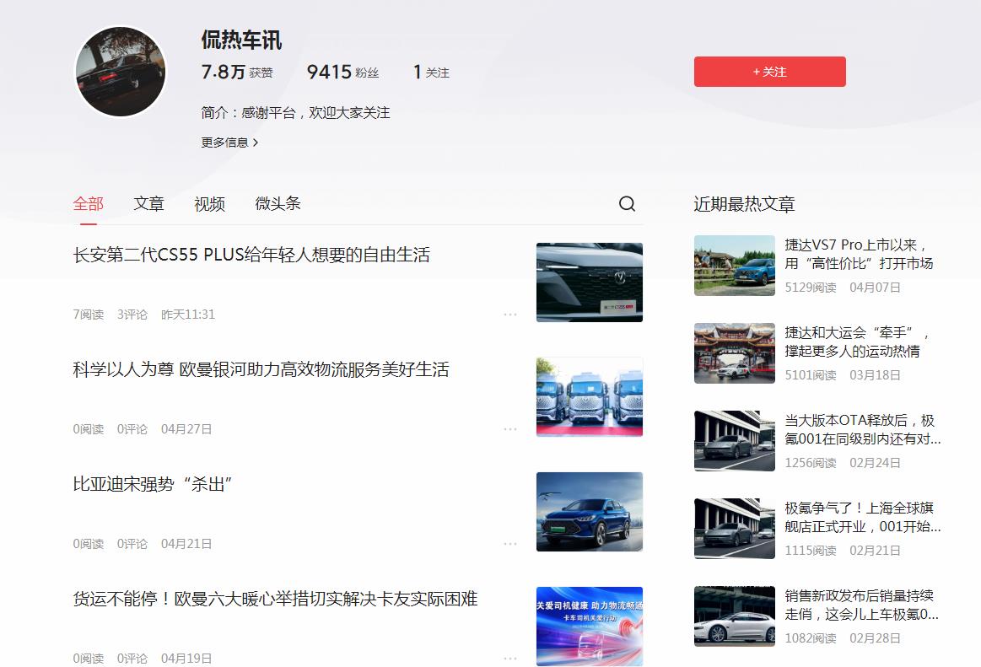
Task: Open more options for the 比亚迪宋强势 article
Action: click(x=509, y=544)
